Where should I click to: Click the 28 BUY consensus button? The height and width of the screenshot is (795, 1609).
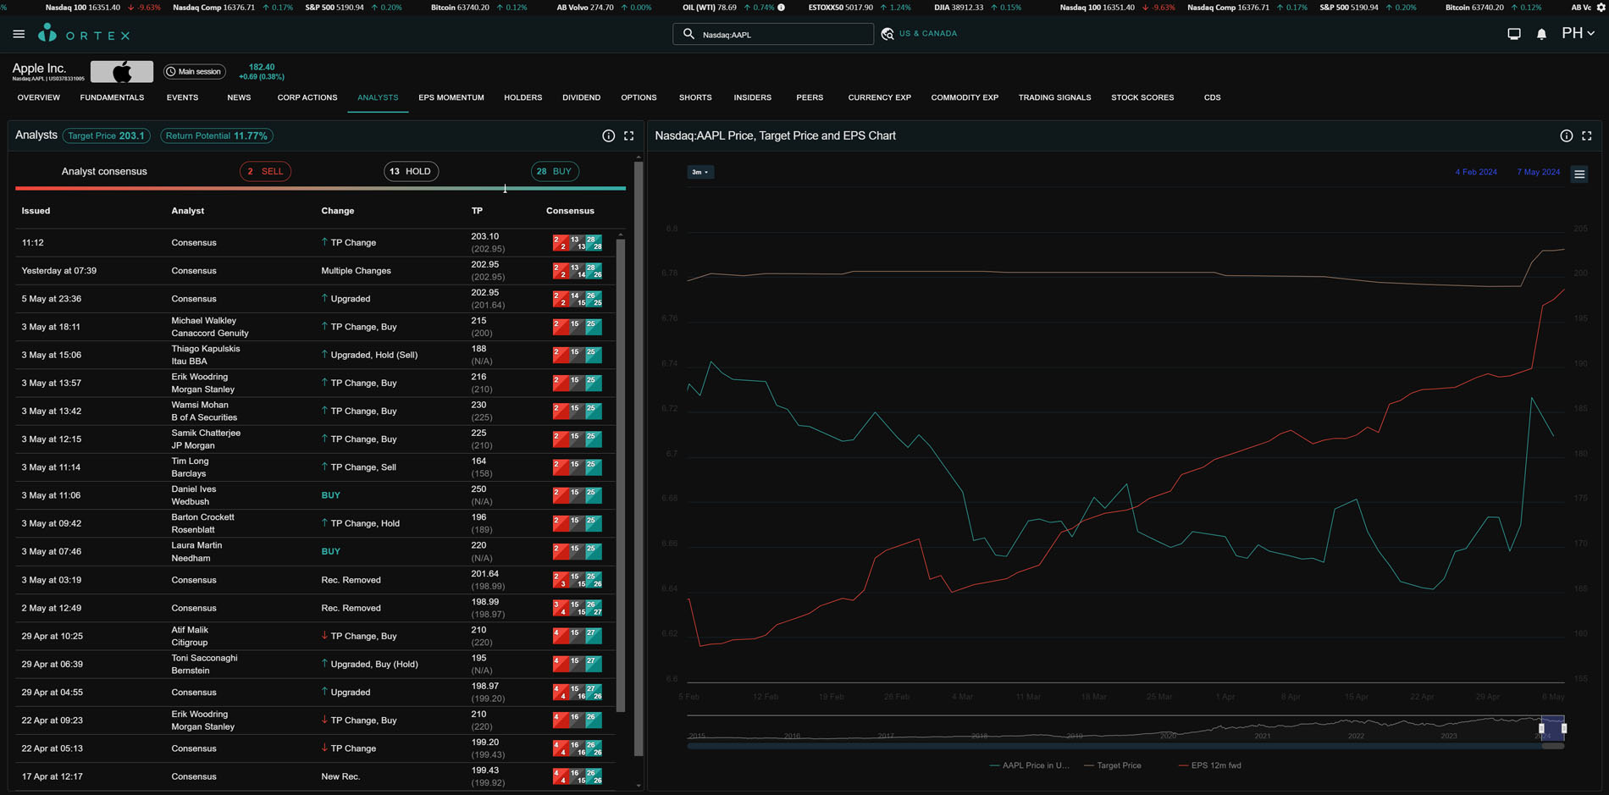pyautogui.click(x=555, y=172)
